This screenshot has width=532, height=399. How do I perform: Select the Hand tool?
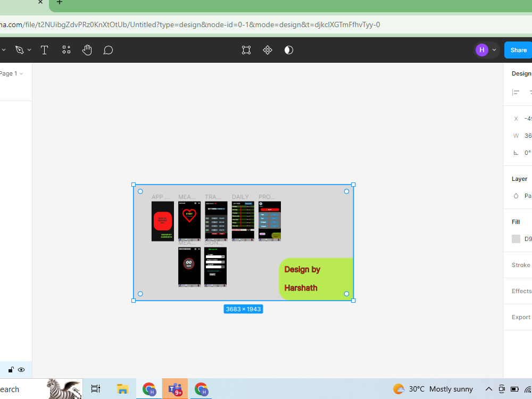click(x=87, y=50)
